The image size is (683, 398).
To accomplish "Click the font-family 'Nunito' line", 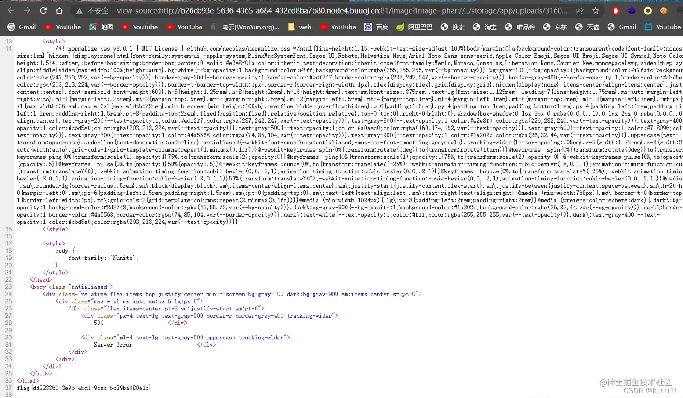I will point(103,258).
